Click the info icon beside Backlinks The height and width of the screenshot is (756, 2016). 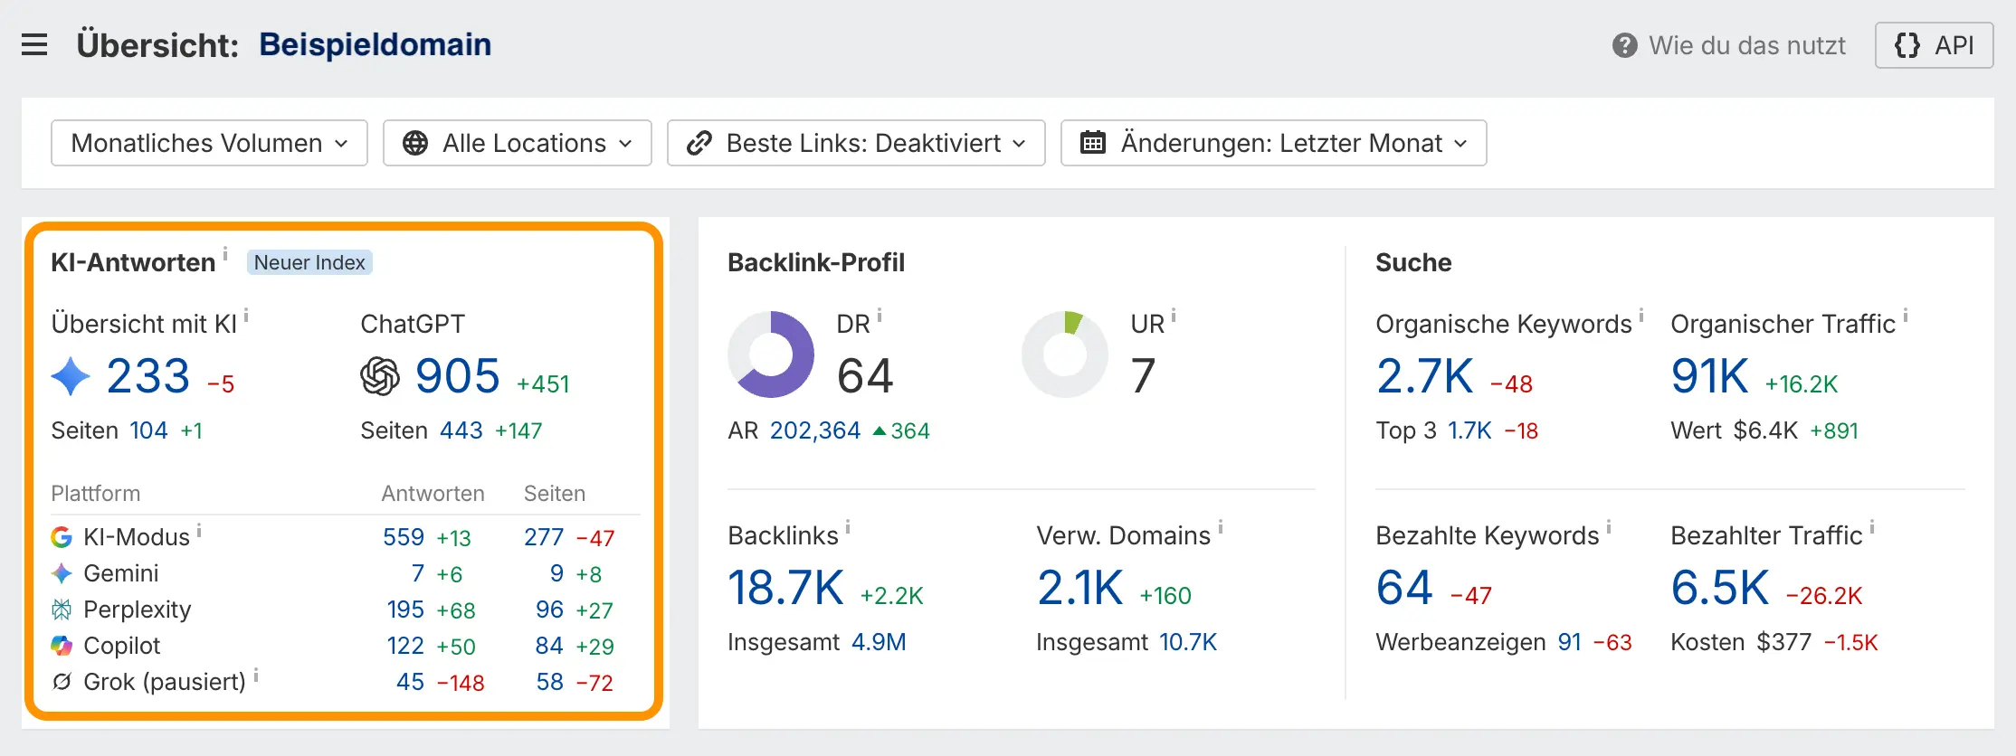pyautogui.click(x=848, y=527)
